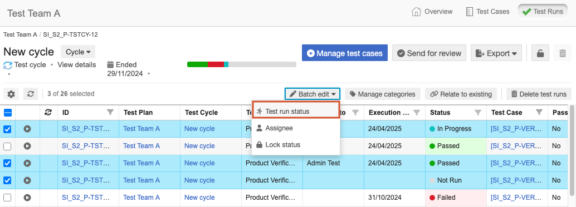Click the In Progress status cell
Viewport: 576px width, 207px height.
(456, 129)
